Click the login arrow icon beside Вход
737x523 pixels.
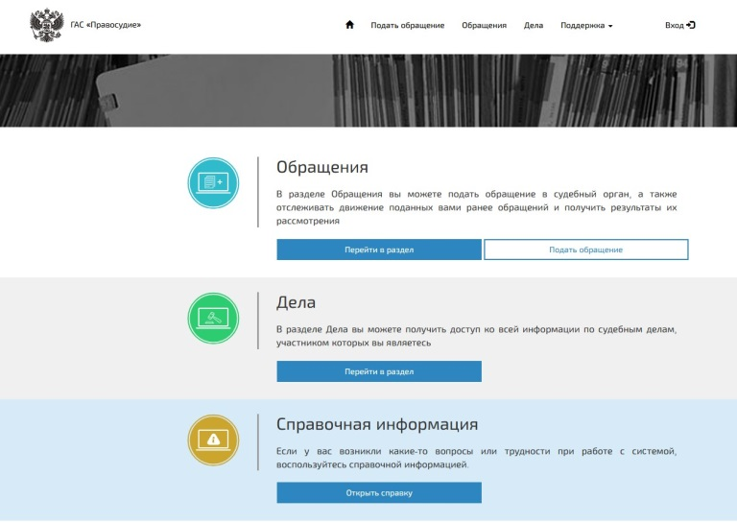691,25
